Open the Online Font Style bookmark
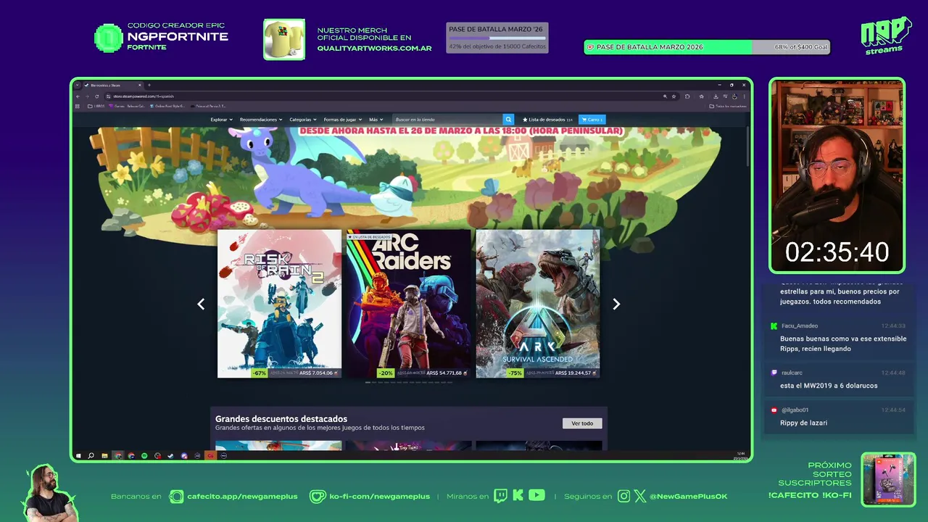 coord(167,106)
